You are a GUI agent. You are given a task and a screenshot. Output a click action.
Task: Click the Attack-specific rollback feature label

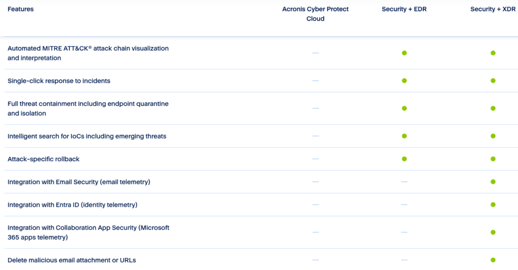pyautogui.click(x=44, y=159)
